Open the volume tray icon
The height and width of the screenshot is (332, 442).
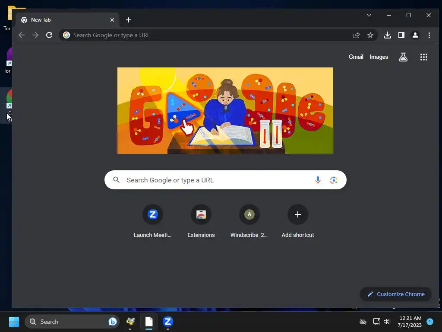pos(387,322)
